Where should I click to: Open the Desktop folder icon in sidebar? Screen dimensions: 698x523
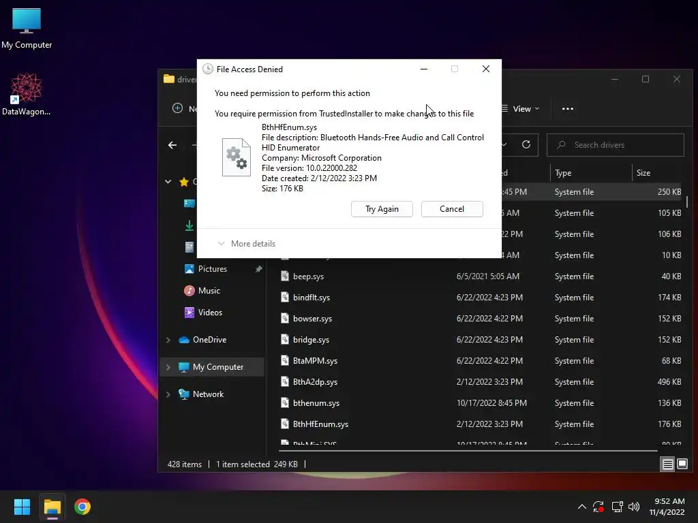[x=189, y=203]
